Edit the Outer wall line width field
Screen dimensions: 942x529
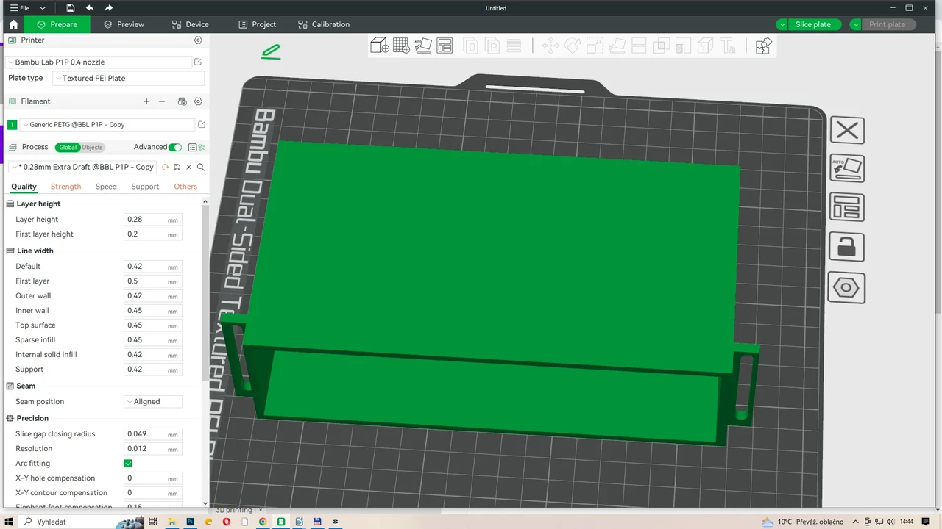coord(152,296)
